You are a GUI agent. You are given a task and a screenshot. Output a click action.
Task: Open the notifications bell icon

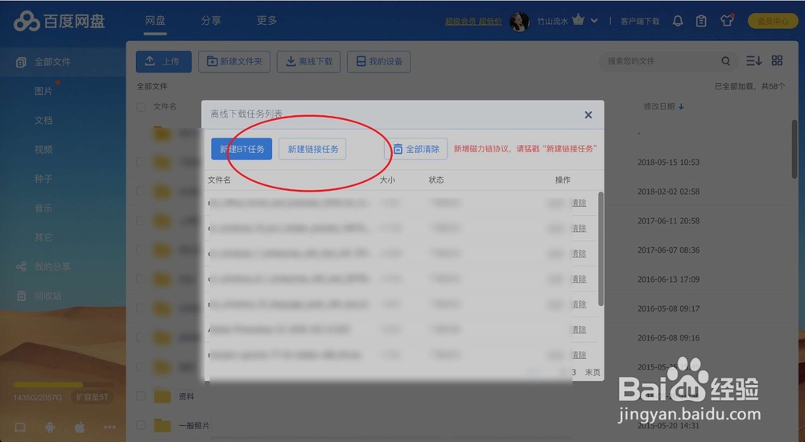(678, 21)
